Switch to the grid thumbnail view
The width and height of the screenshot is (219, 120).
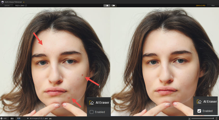12,118
